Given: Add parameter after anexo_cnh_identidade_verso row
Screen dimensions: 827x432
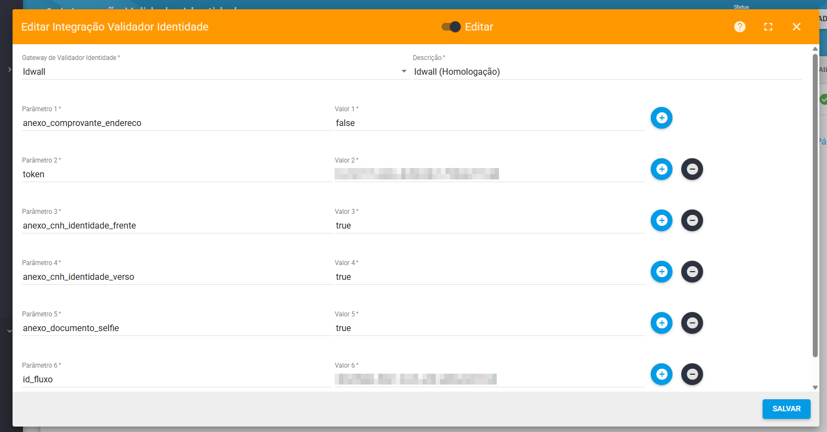Looking at the screenshot, I should 662,272.
